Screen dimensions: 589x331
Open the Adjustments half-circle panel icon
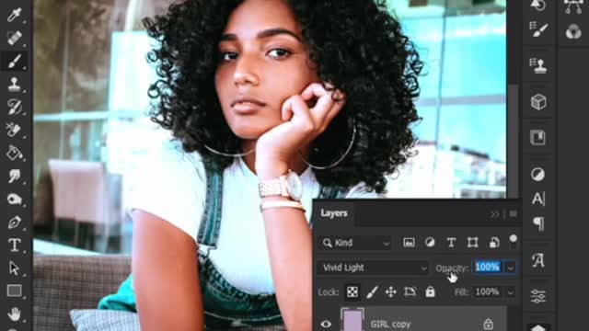(x=538, y=174)
